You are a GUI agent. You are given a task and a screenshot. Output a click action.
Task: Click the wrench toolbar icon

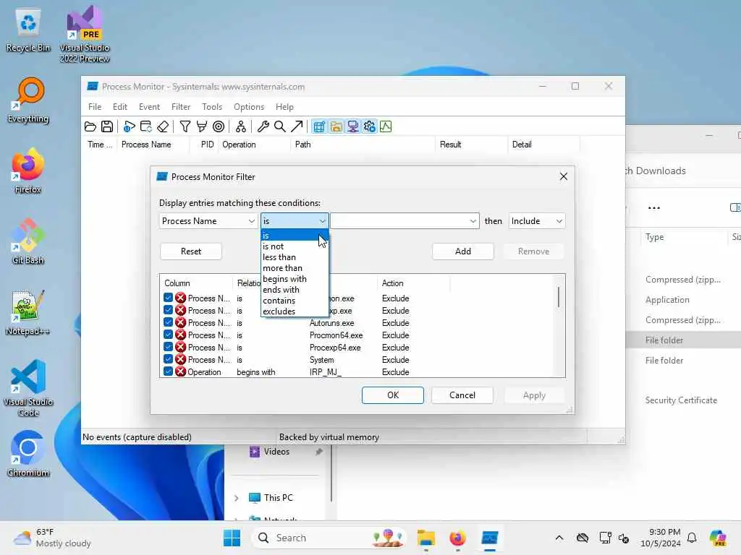pos(263,126)
